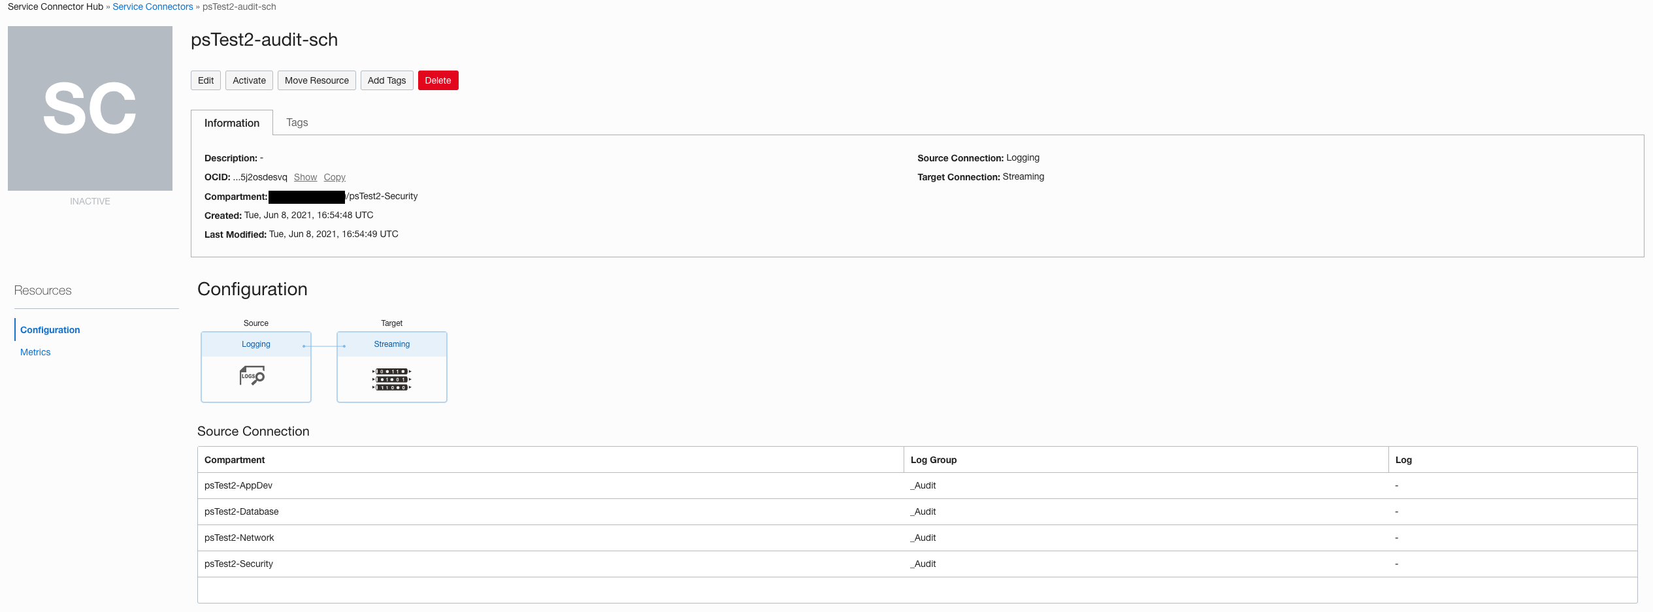This screenshot has height=612, width=1653.
Task: Select the psTest2-Network compartment row
Action: [239, 538]
